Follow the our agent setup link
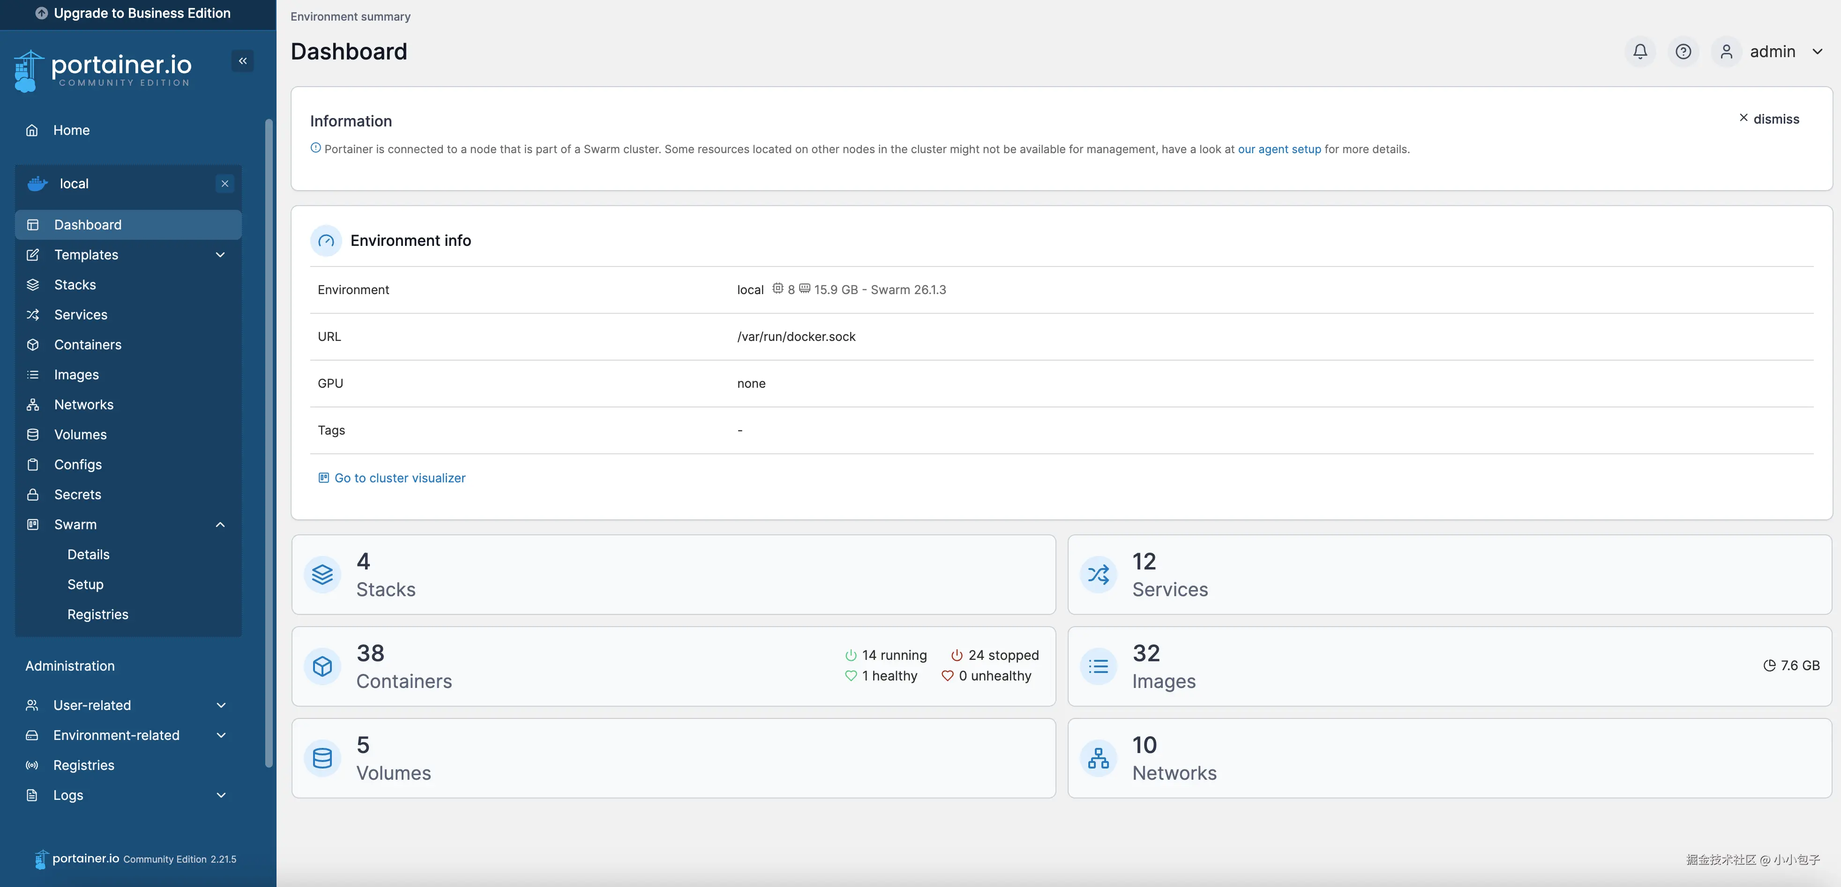The image size is (1841, 887). click(x=1279, y=149)
